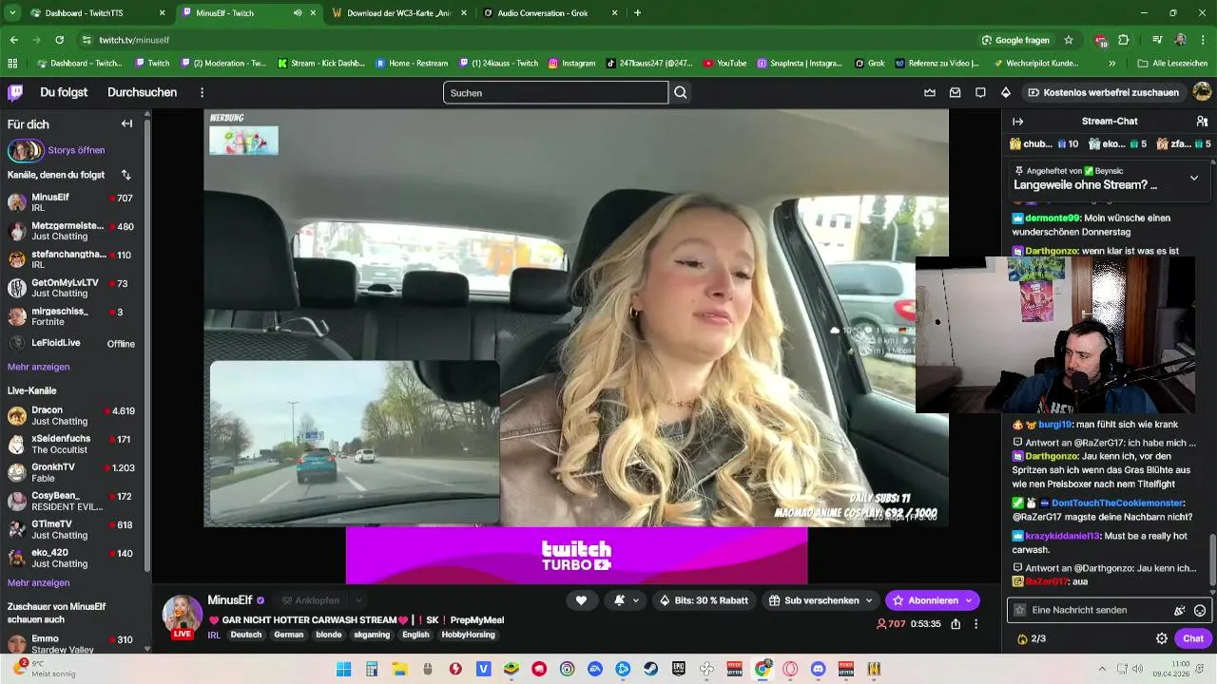Open chat settings gear icon
Viewport: 1217px width, 684px height.
(1161, 638)
